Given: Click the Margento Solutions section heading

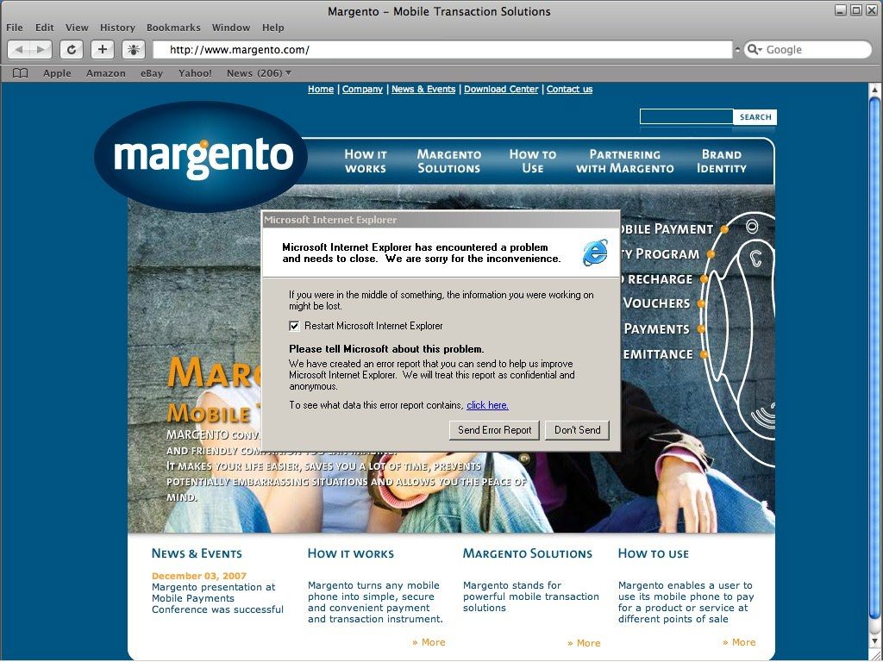Looking at the screenshot, I should (x=527, y=553).
